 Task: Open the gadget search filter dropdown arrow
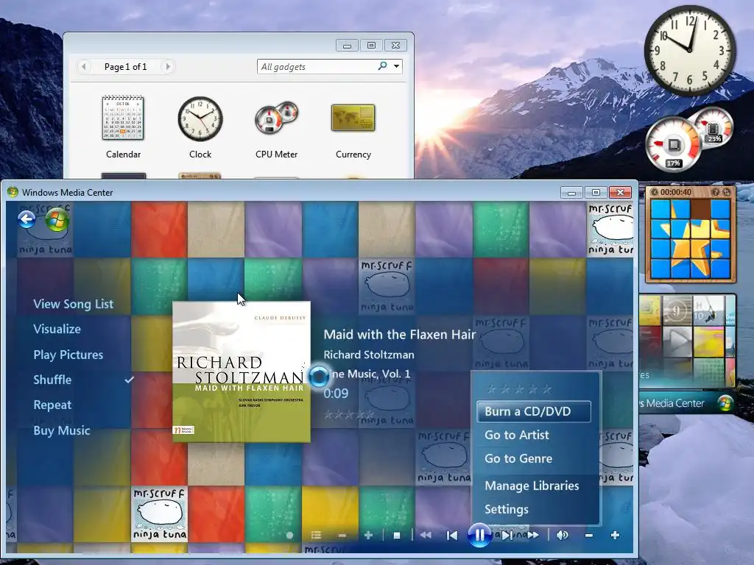396,66
